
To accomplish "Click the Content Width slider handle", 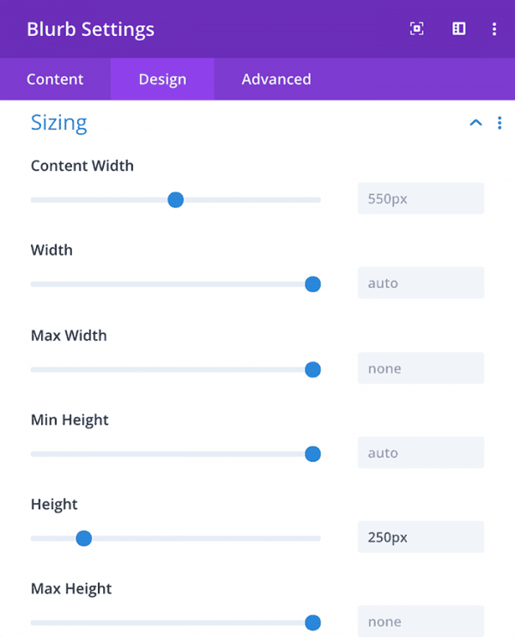I will click(x=175, y=200).
